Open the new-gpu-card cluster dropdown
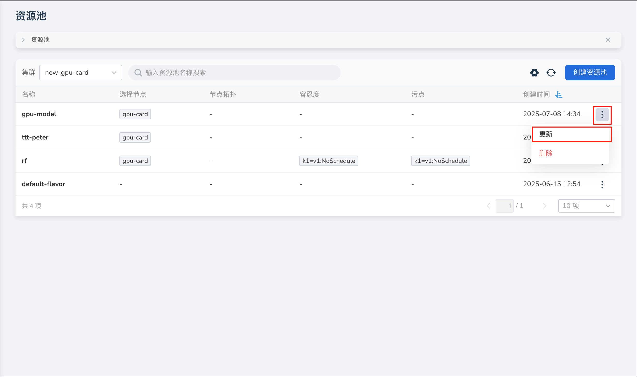The height and width of the screenshot is (377, 637). pos(81,73)
